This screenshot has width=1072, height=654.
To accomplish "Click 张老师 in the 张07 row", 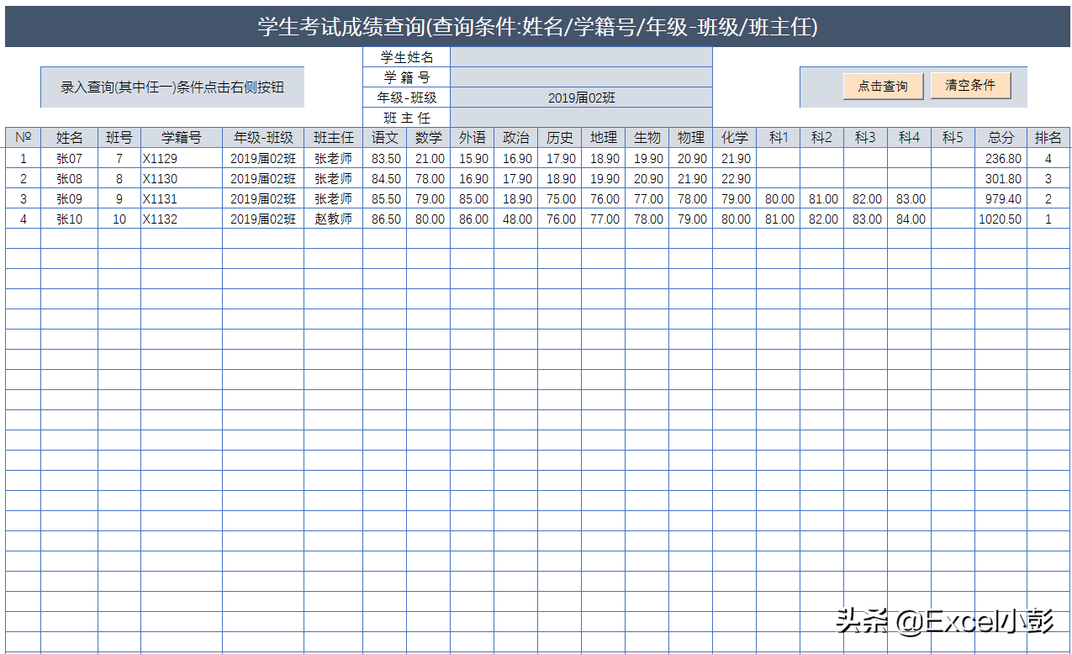I will (x=334, y=159).
